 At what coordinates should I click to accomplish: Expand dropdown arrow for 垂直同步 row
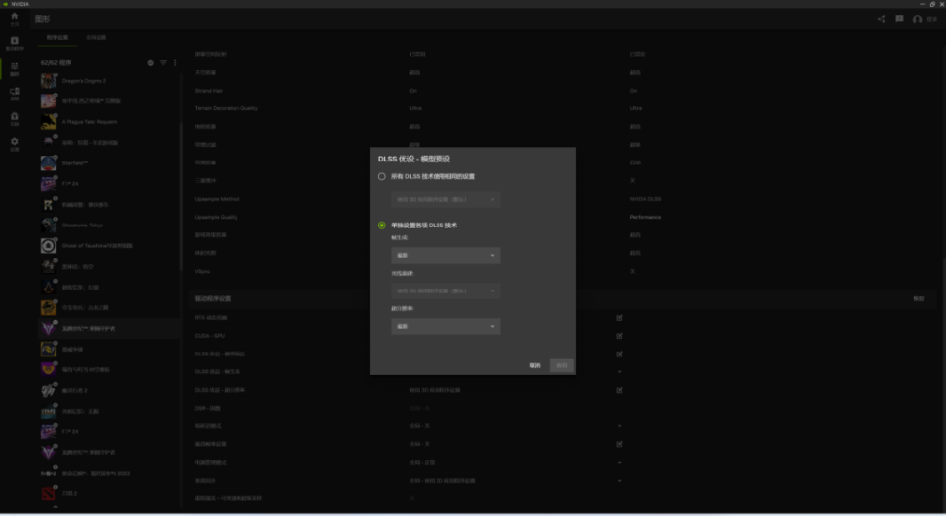pyautogui.click(x=619, y=481)
